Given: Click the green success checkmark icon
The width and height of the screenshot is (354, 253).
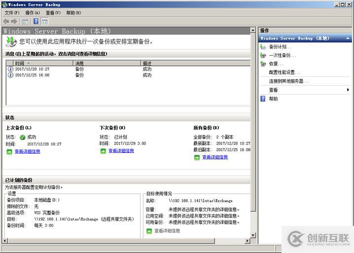Looking at the screenshot, I should point(22,137).
